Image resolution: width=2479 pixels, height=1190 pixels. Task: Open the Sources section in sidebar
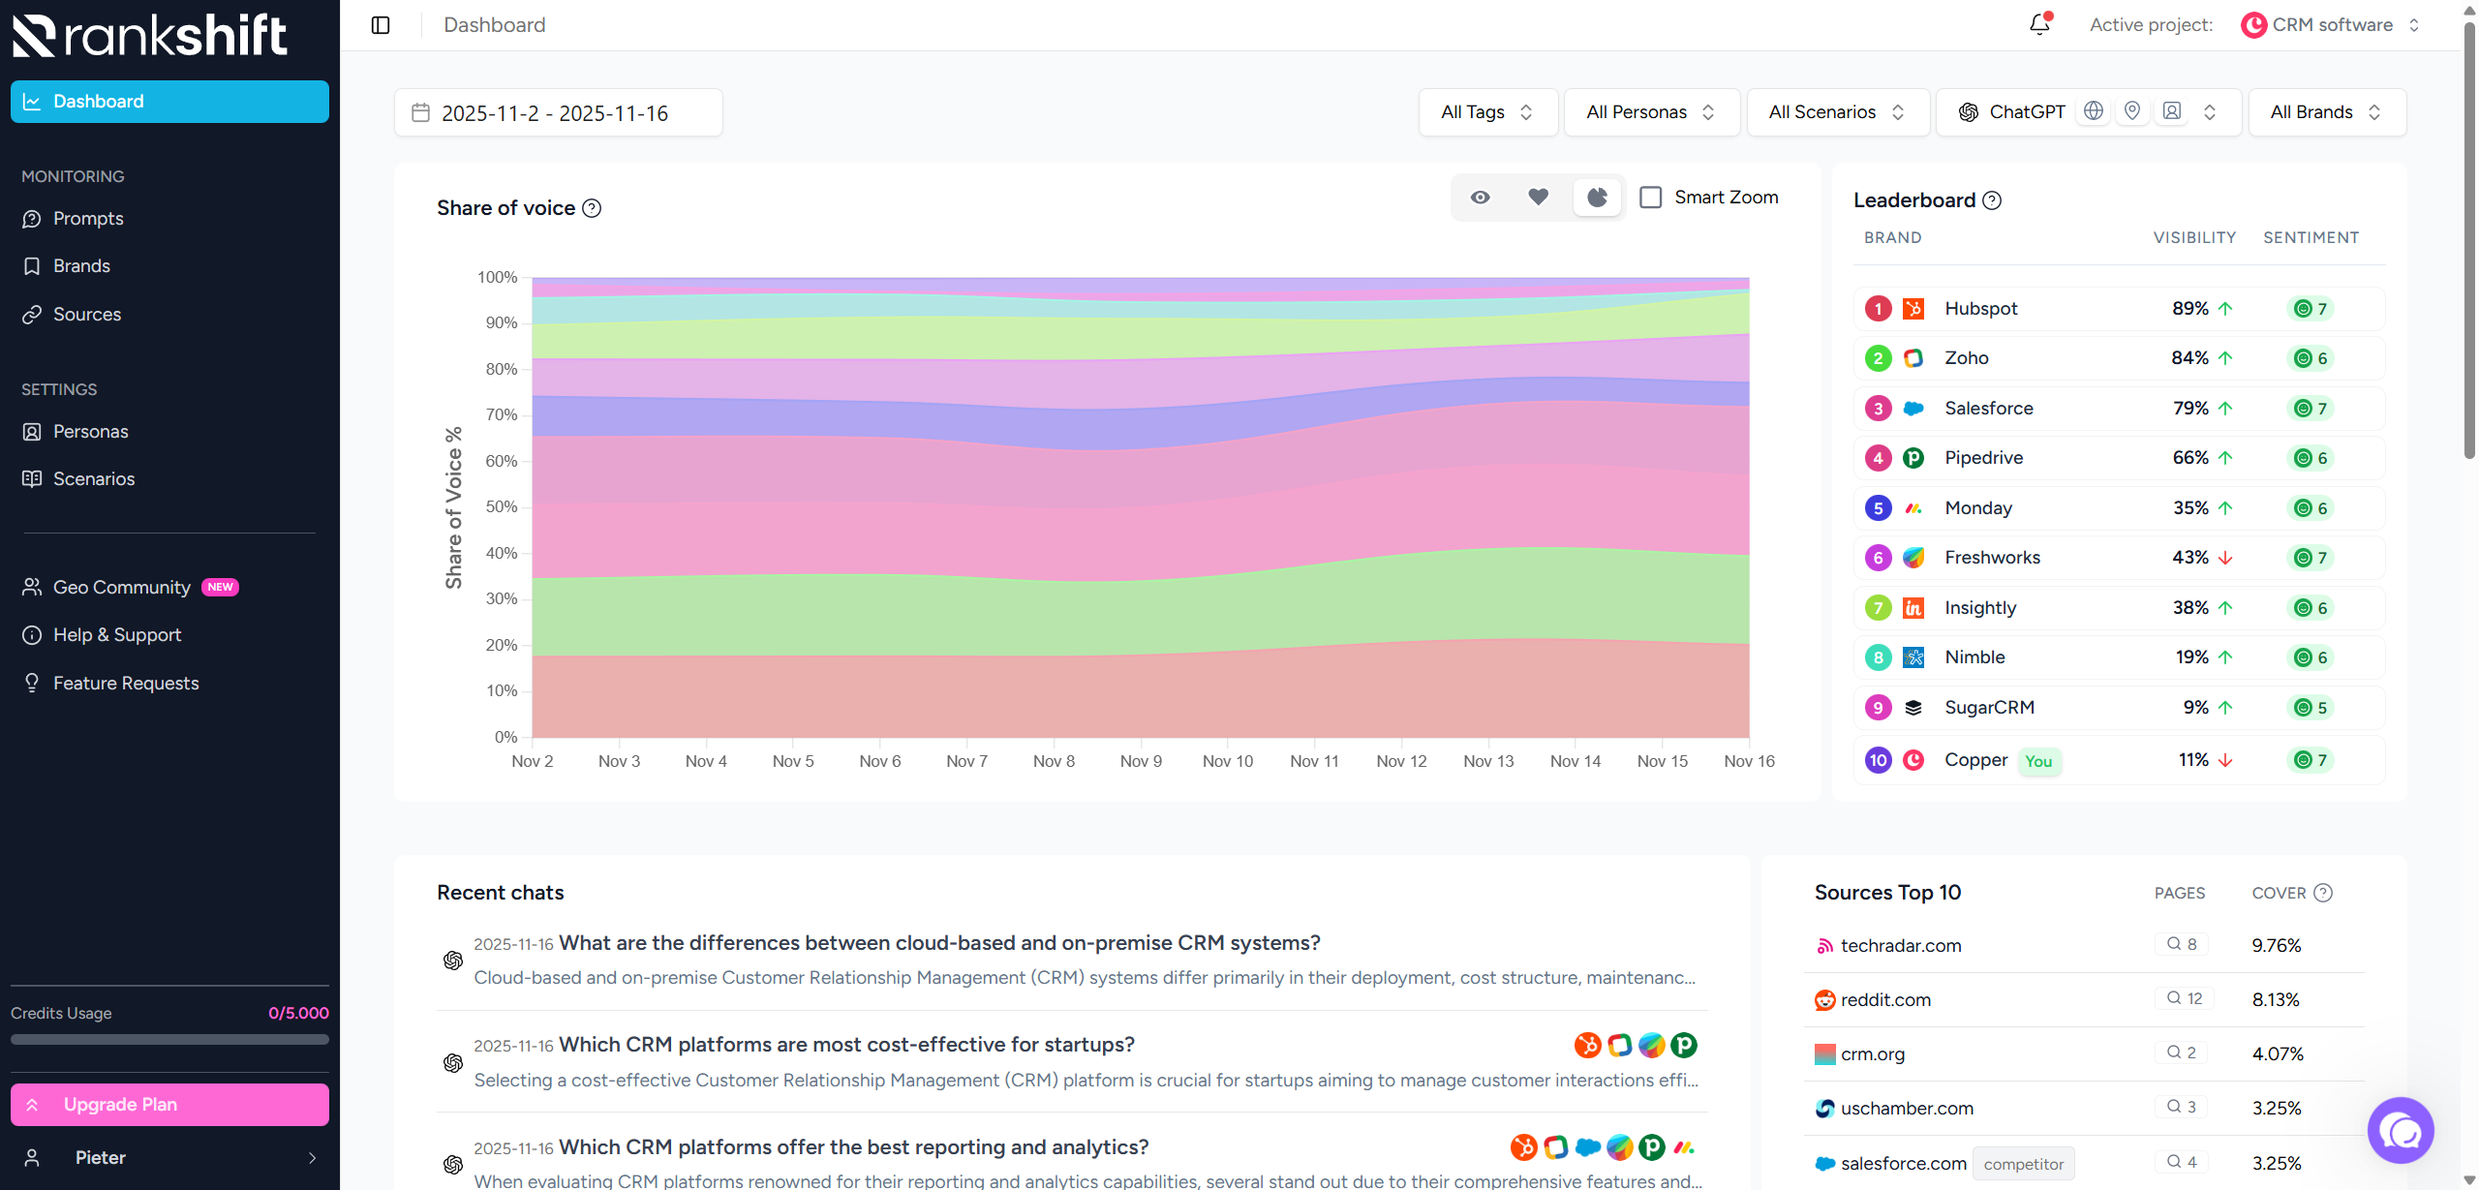87,314
